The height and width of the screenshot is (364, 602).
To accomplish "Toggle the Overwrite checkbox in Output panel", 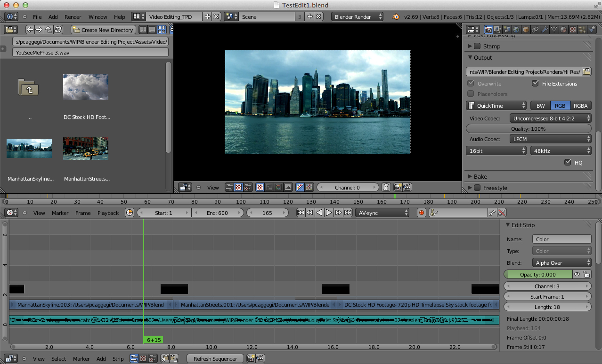I will coord(472,83).
